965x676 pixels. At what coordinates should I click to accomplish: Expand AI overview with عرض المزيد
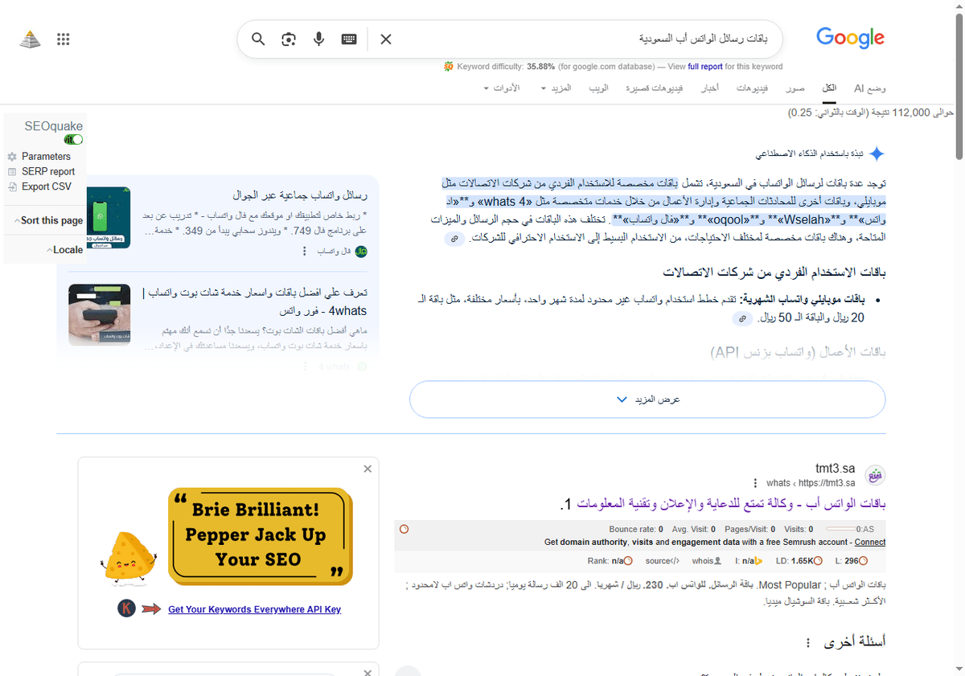(647, 399)
